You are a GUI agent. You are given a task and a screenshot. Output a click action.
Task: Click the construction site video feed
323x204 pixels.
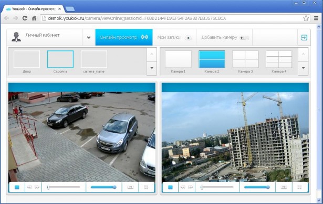[235, 137]
